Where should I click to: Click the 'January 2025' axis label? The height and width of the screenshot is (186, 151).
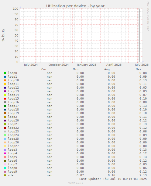pos(87,65)
